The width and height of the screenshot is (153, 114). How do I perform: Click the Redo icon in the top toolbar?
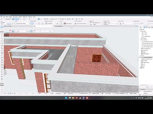coord(4,19)
